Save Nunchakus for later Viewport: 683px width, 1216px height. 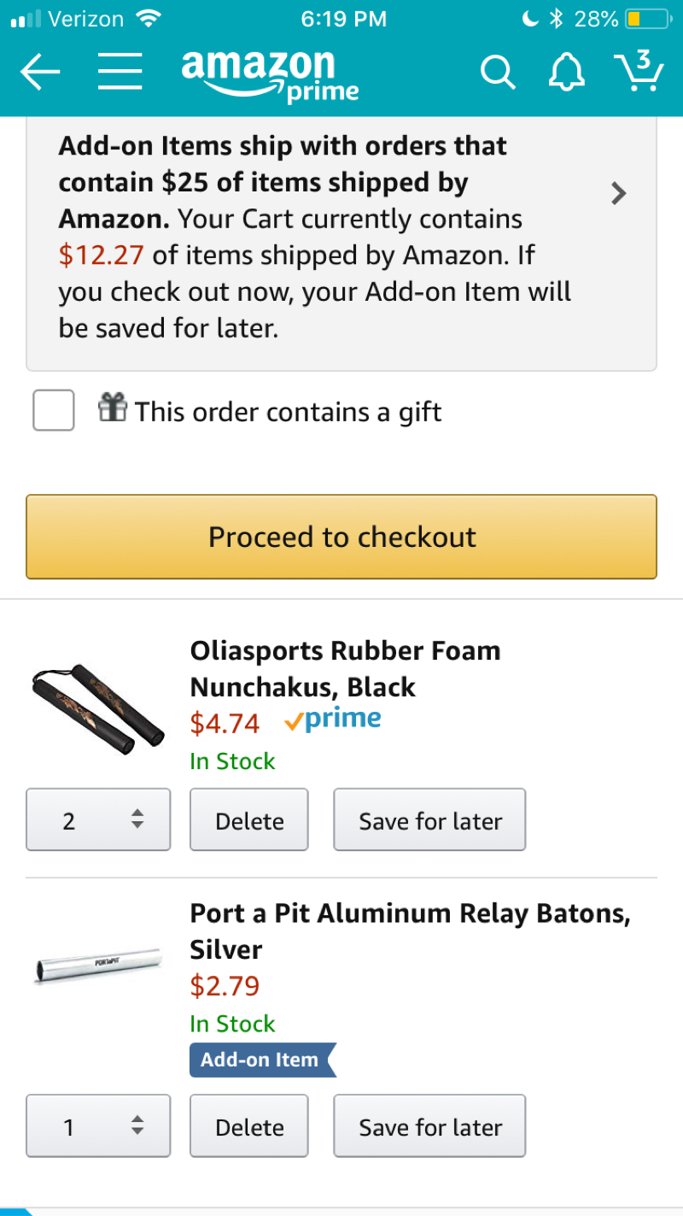[x=429, y=820]
